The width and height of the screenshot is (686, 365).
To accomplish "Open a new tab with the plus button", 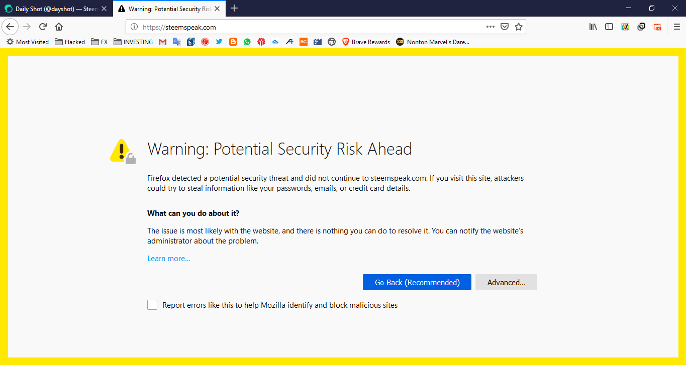I will pos(234,9).
